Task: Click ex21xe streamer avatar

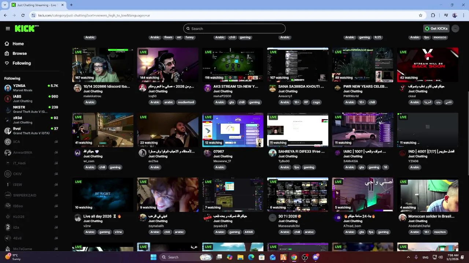Action: click(143, 153)
